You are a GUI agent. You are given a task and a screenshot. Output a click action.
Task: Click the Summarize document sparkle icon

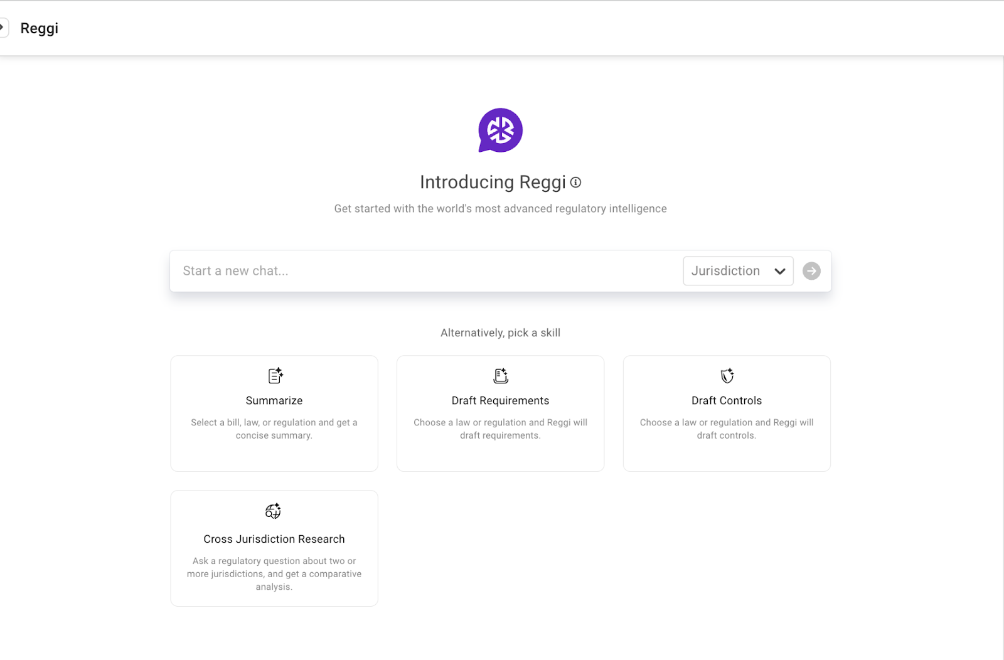(x=275, y=376)
